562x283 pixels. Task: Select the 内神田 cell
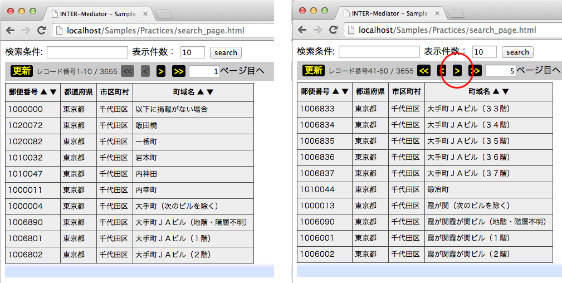pos(193,174)
